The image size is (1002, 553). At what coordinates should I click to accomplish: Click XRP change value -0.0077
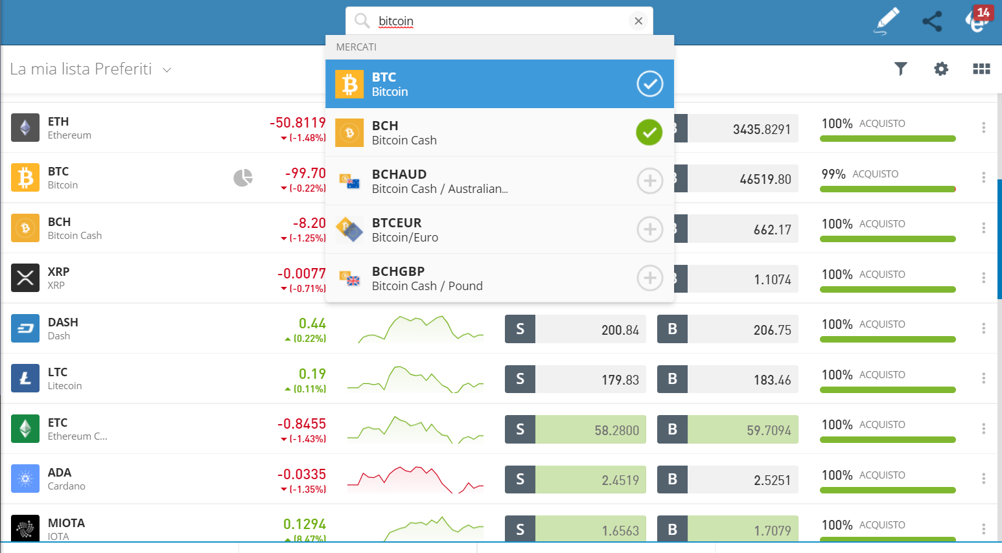point(301,273)
